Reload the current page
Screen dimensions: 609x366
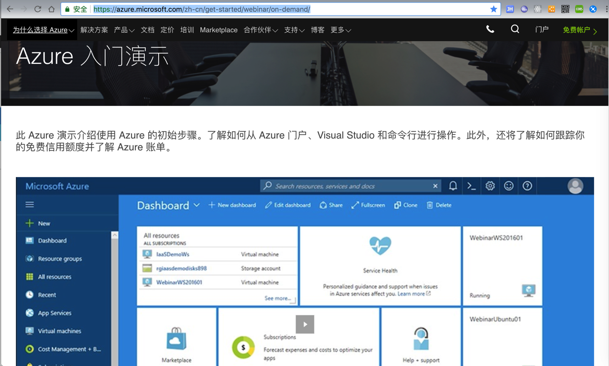coord(38,9)
